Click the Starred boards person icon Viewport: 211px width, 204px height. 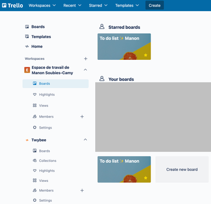point(102,27)
